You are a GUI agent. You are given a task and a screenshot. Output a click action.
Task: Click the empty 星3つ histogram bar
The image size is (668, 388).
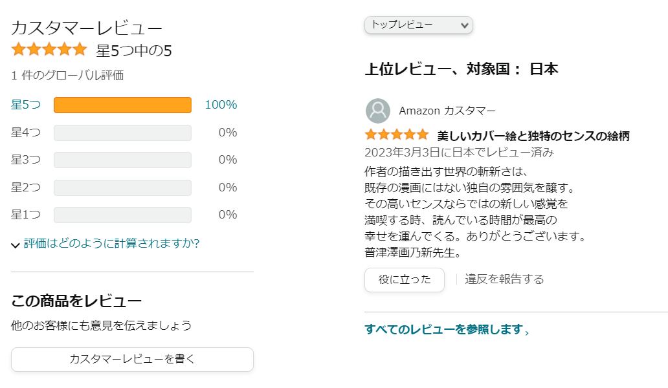click(122, 160)
